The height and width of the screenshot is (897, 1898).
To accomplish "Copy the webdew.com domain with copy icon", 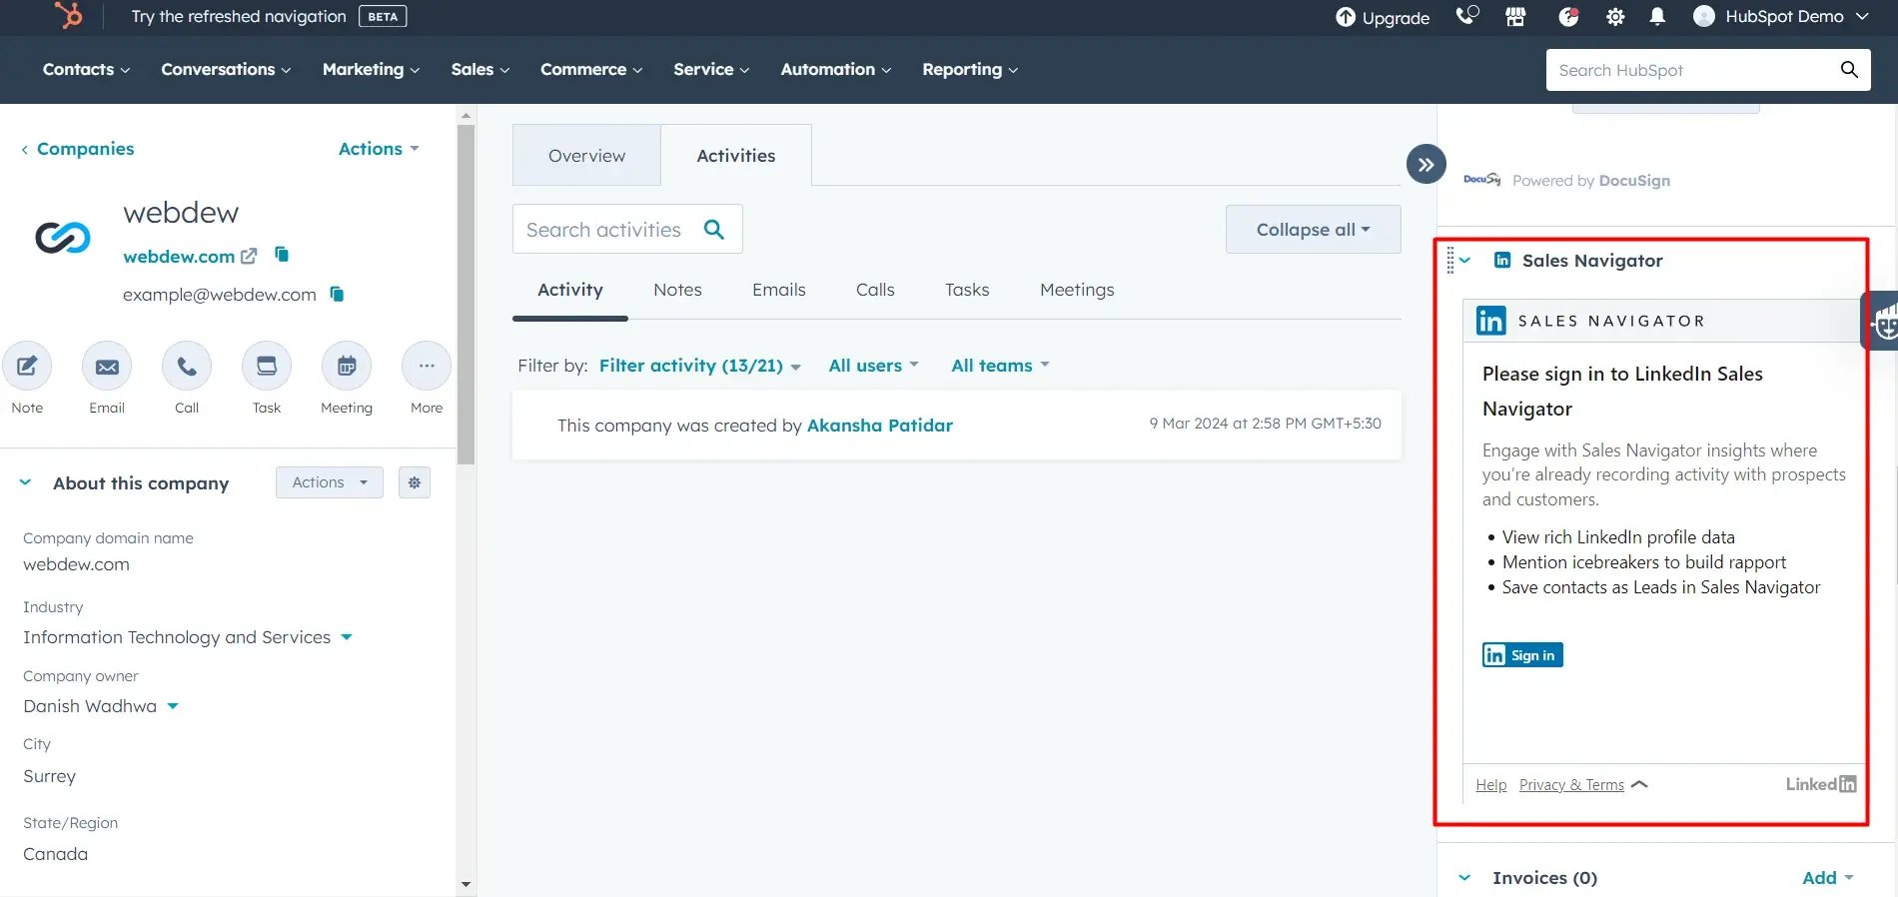I will coord(282,255).
